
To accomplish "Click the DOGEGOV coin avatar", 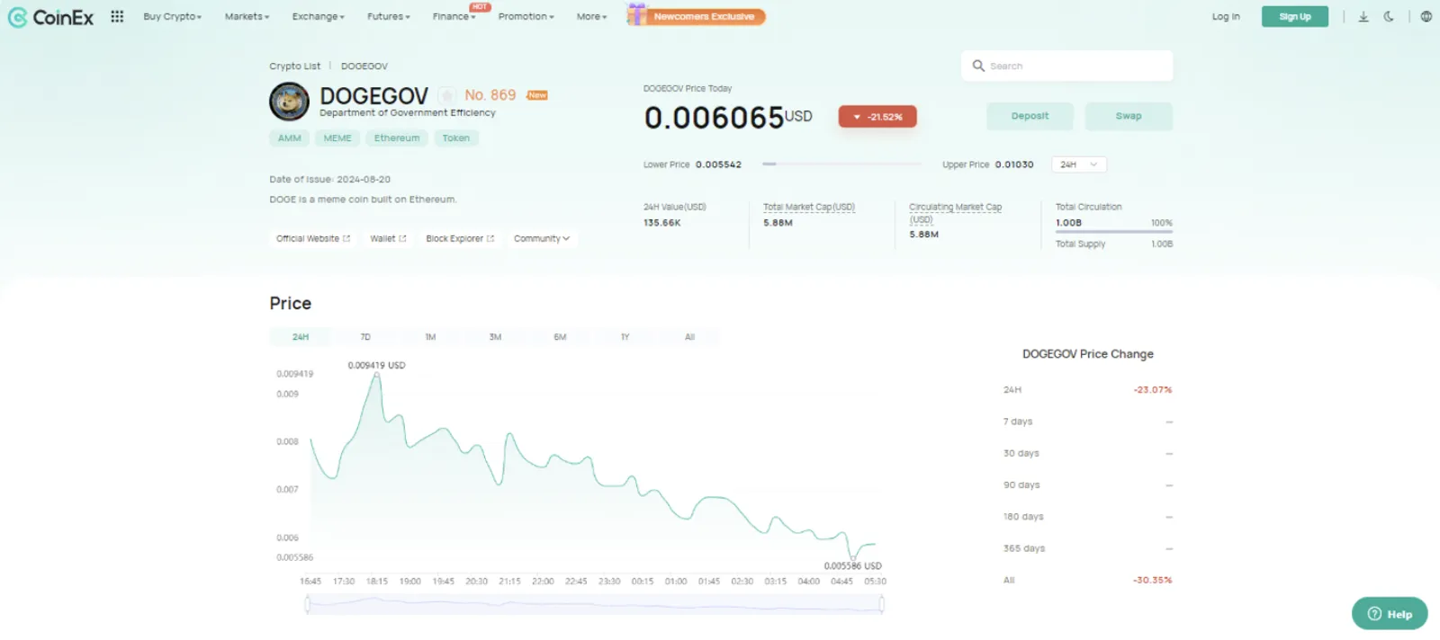I will tap(289, 102).
